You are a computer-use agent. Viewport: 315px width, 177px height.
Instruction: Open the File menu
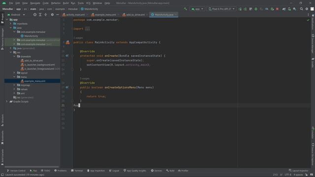click(x=11, y=3)
